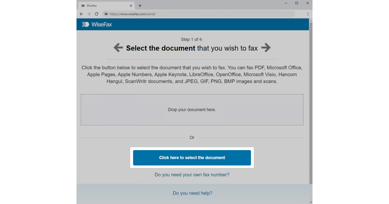Image resolution: width=389 pixels, height=204 pixels.
Task: Close the WiseFax browser tab
Action: coord(131,6)
